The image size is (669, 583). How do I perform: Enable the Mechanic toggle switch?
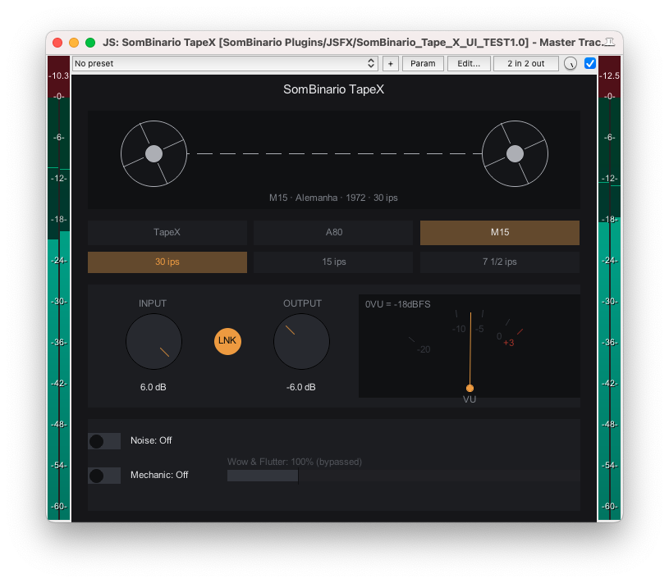click(x=104, y=476)
